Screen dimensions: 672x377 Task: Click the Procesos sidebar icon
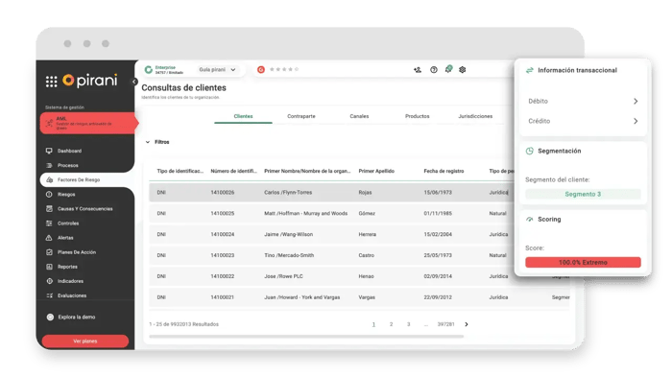coord(49,165)
